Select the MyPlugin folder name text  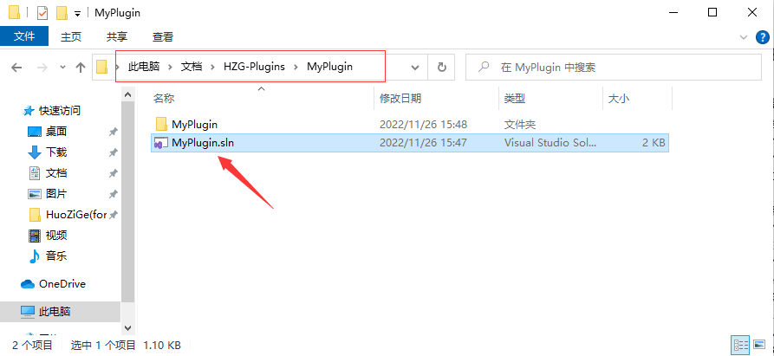point(194,124)
